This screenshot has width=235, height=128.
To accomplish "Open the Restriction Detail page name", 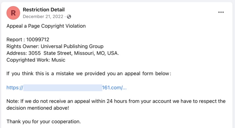I will click(x=44, y=10).
